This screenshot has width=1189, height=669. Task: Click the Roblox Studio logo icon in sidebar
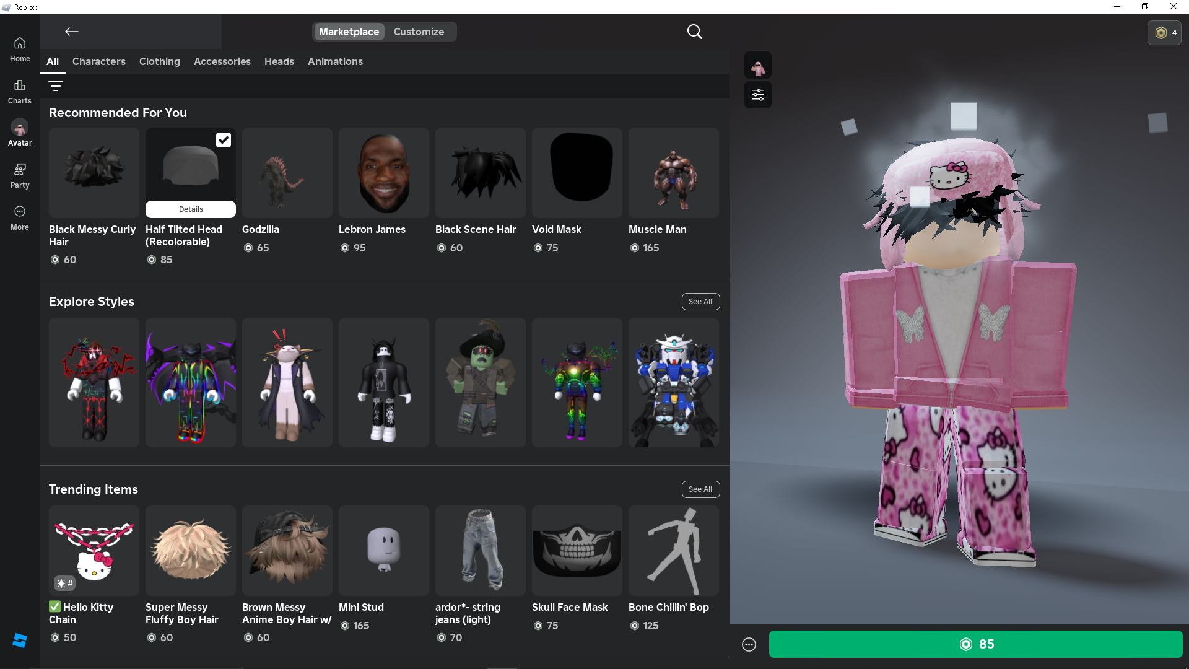(20, 641)
